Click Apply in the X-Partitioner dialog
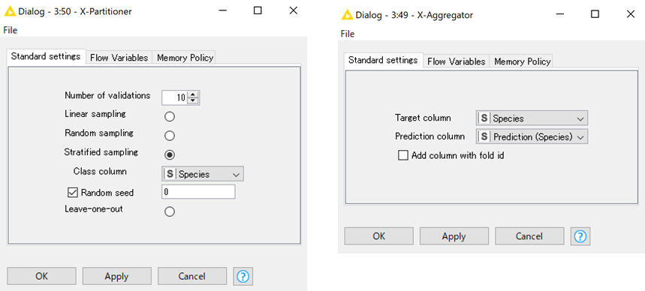645x291 pixels. pyautogui.click(x=117, y=276)
